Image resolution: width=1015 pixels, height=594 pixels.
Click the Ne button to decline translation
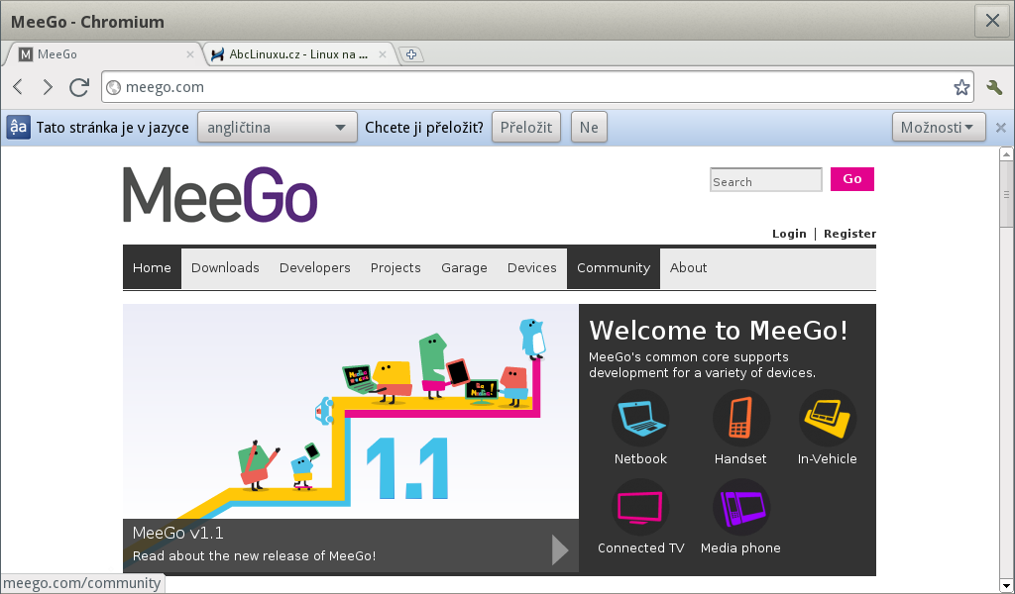589,127
